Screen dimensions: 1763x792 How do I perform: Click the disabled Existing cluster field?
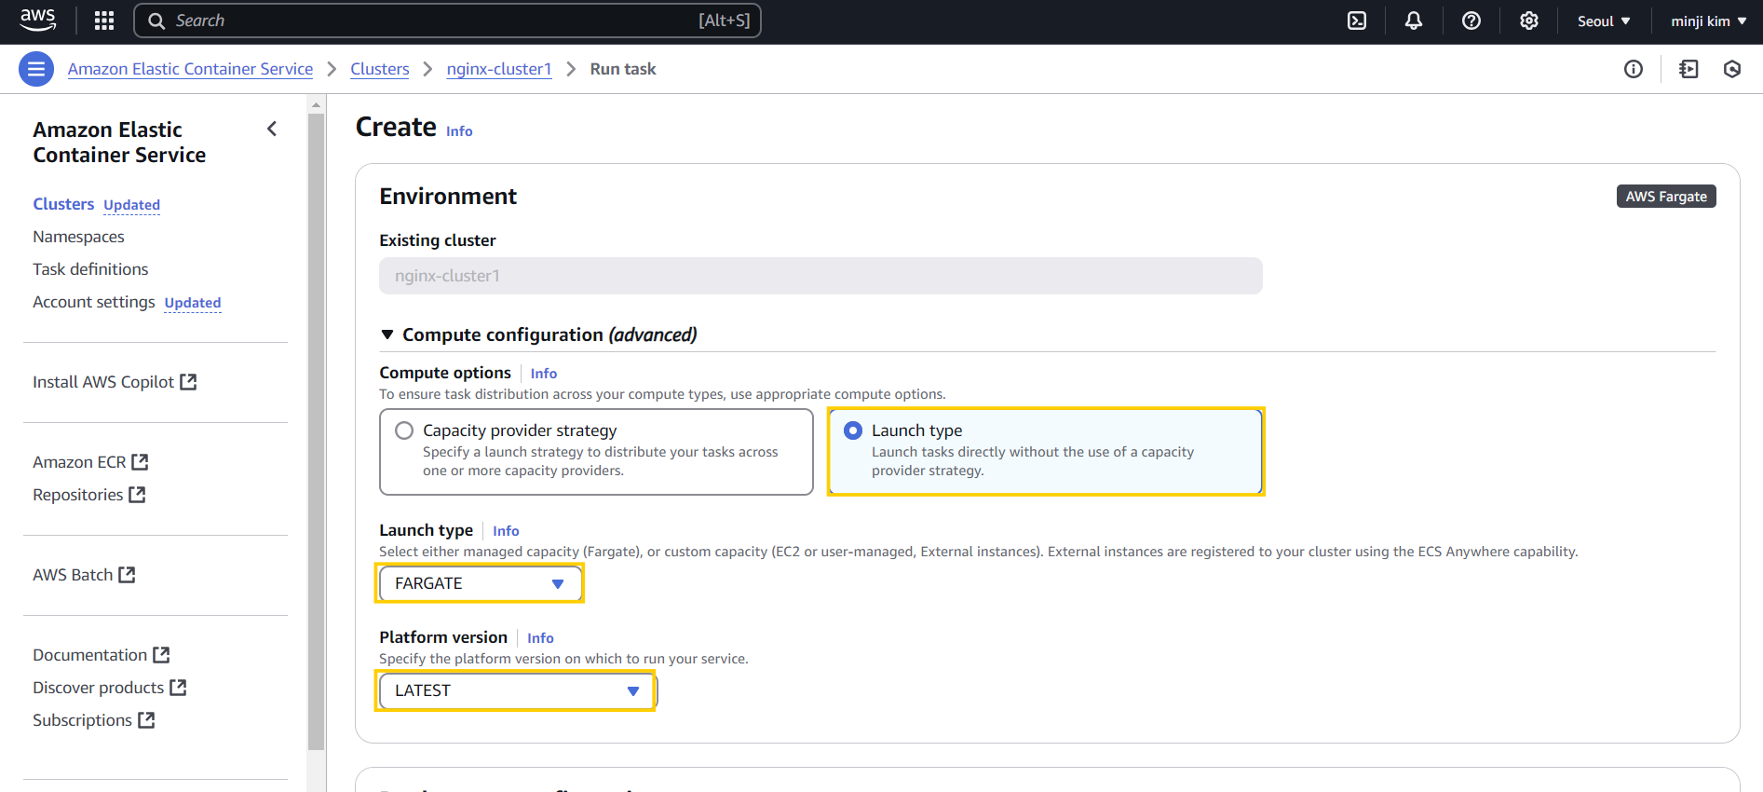[820, 276]
